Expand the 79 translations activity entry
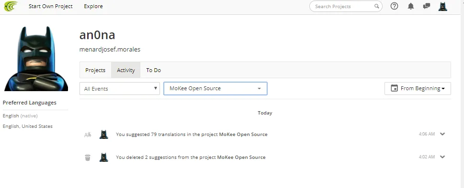Viewport: 464px width, 188px height. (442, 134)
